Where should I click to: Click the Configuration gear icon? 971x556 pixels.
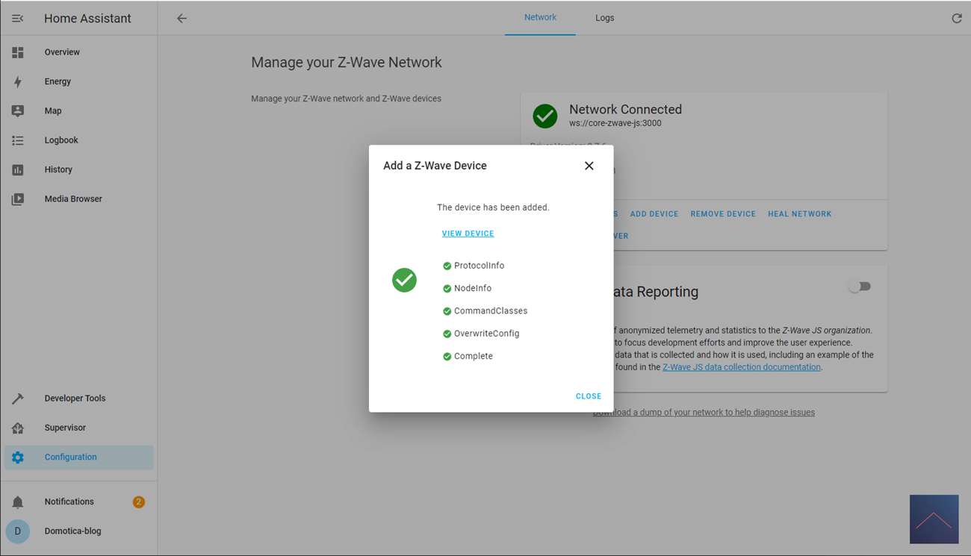pos(18,457)
